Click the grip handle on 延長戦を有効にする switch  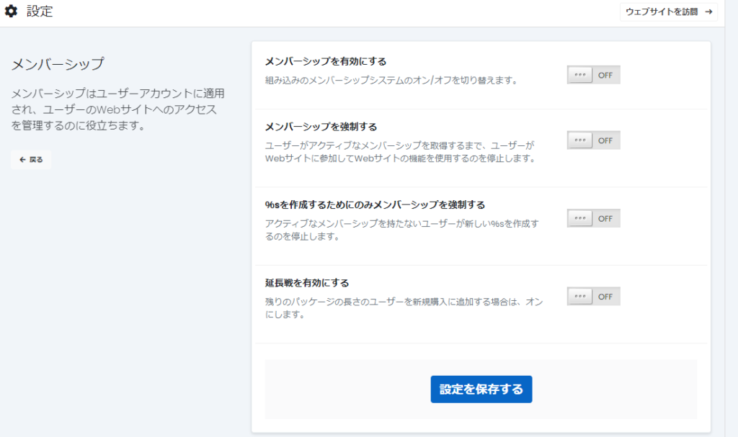(579, 297)
